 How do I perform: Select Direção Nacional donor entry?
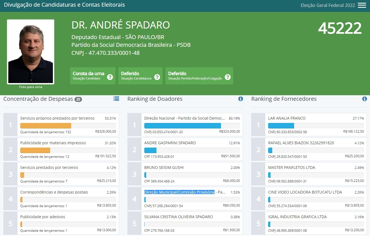coord(184,118)
